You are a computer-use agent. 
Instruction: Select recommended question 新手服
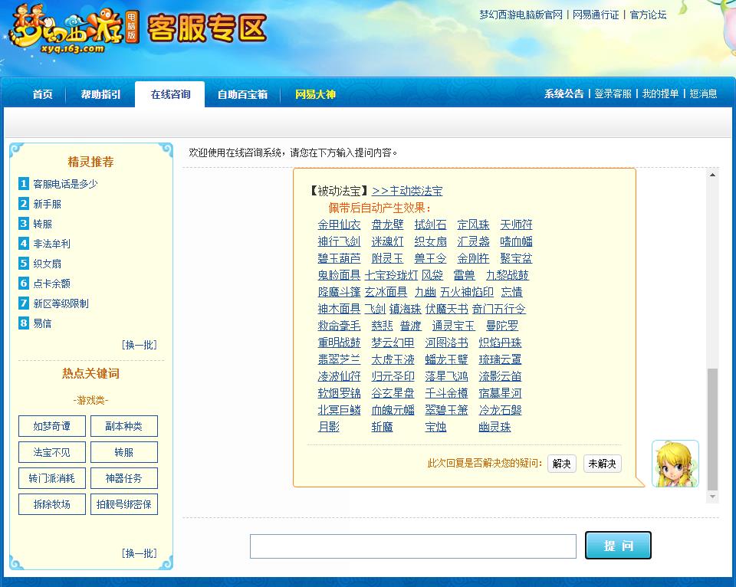click(x=47, y=204)
